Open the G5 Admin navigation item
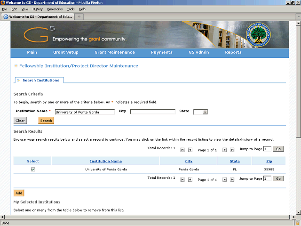This screenshot has height=226, width=301. (x=198, y=52)
